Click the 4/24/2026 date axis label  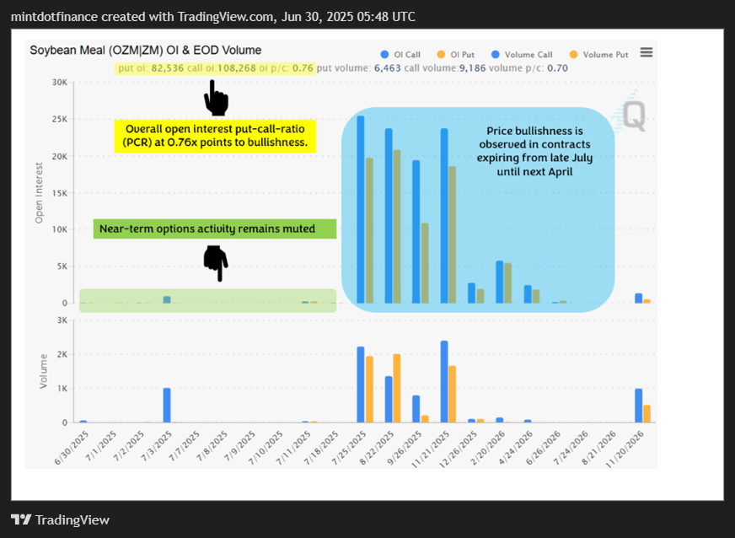click(x=516, y=448)
